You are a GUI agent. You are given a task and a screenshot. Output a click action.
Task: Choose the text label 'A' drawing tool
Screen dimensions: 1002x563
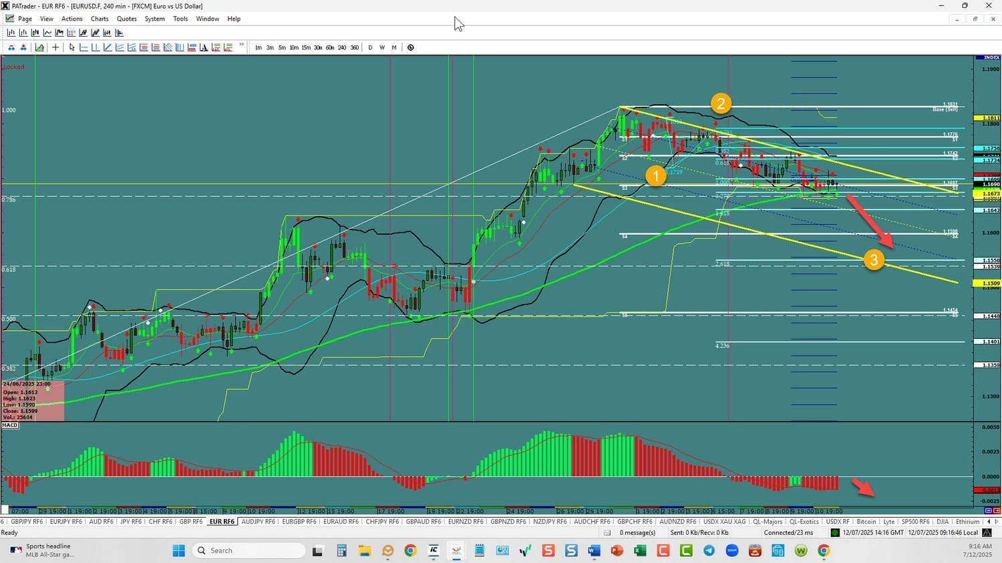coord(204,47)
